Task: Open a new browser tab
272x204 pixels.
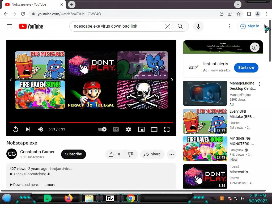Action: pyautogui.click(x=72, y=5)
